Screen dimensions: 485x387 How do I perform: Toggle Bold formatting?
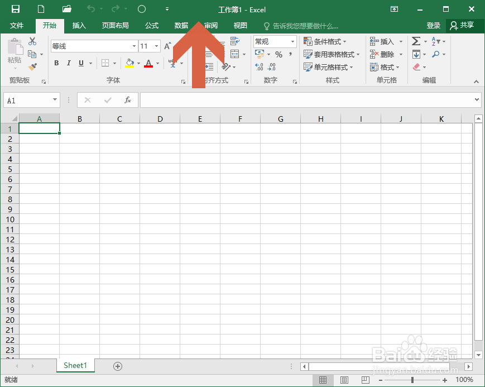(x=56, y=63)
